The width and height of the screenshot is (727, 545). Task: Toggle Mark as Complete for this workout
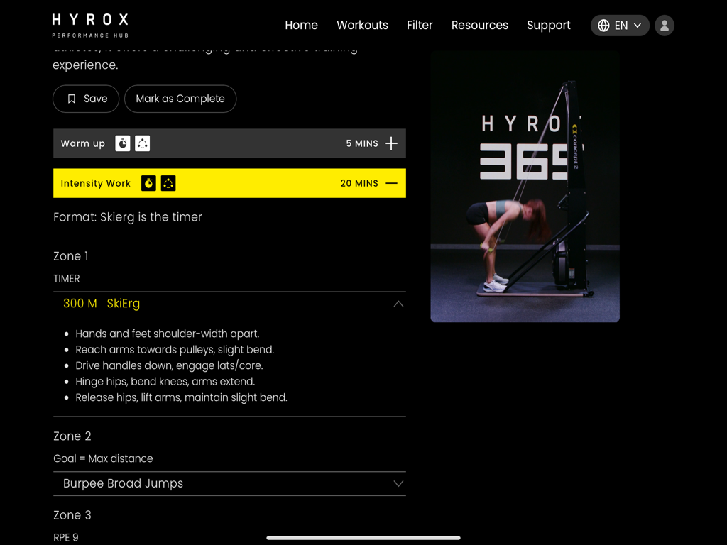pyautogui.click(x=180, y=99)
